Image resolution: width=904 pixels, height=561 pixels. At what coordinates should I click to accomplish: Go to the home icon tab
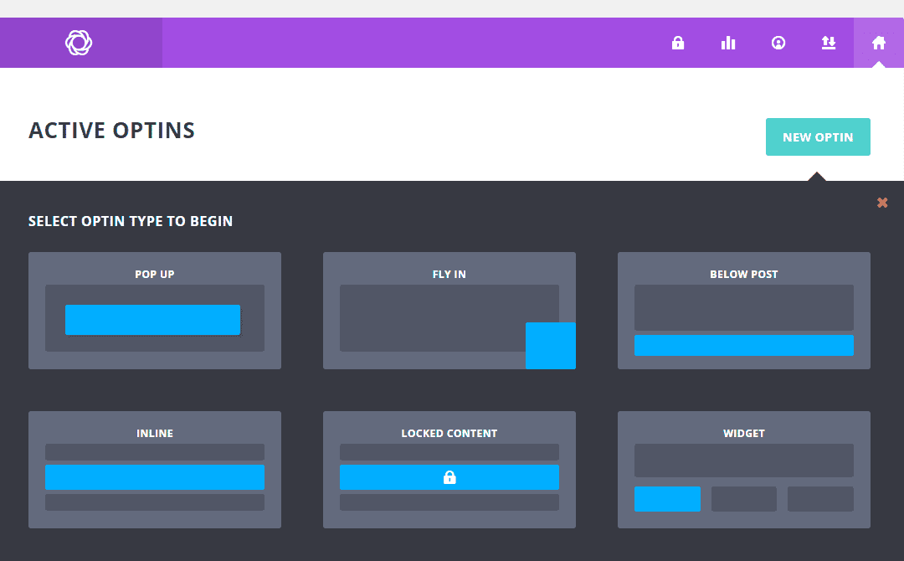click(879, 43)
